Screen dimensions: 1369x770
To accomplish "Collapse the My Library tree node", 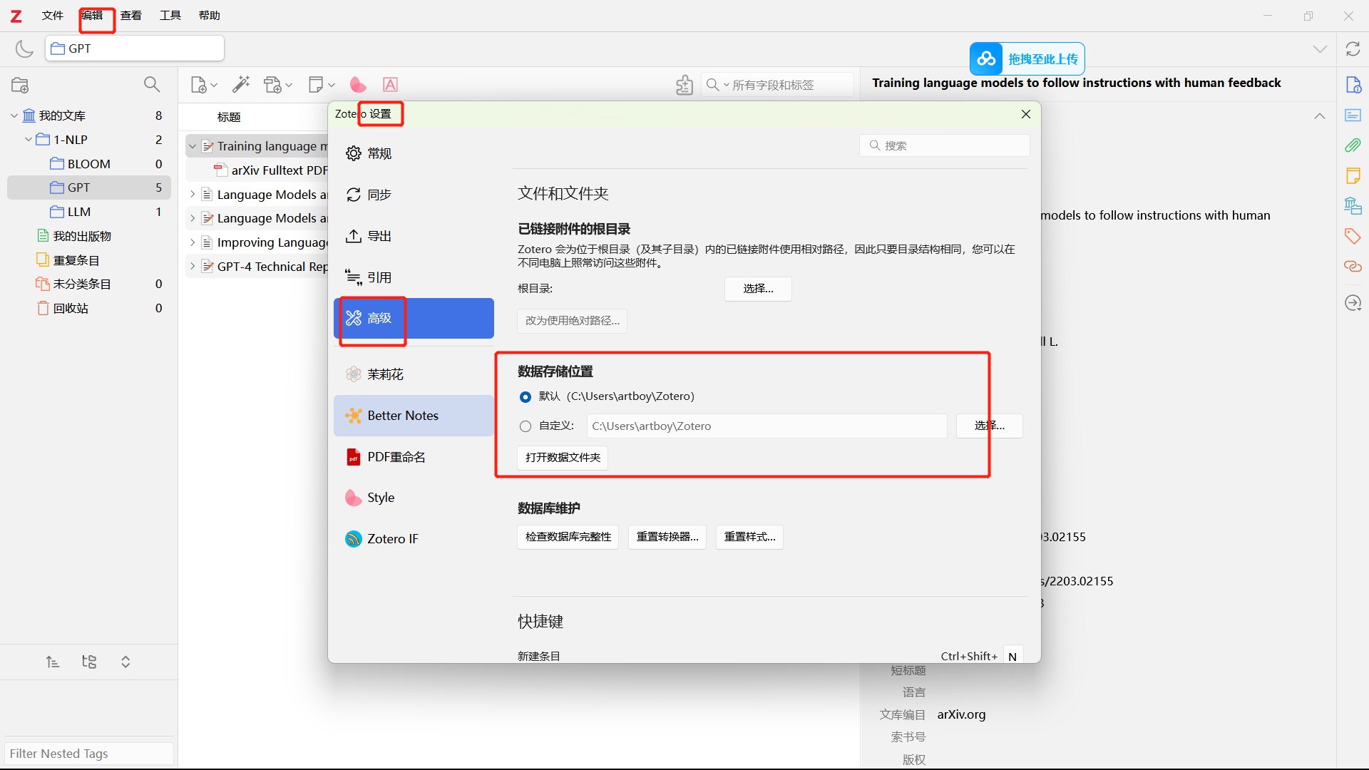I will pos(14,115).
